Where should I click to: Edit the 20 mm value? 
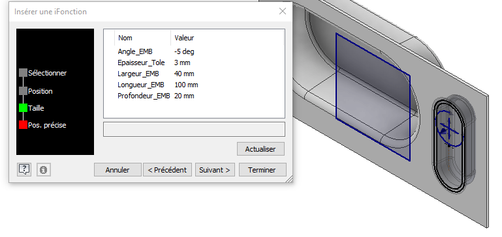pos(184,96)
